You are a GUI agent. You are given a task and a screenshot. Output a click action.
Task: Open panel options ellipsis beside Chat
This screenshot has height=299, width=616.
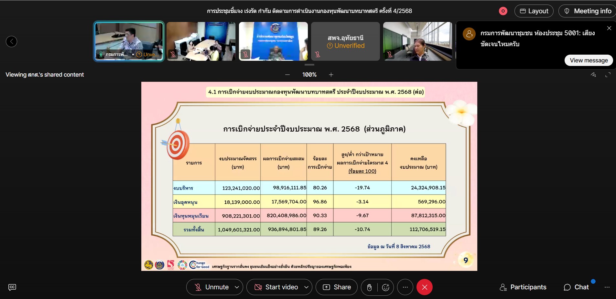(x=607, y=287)
